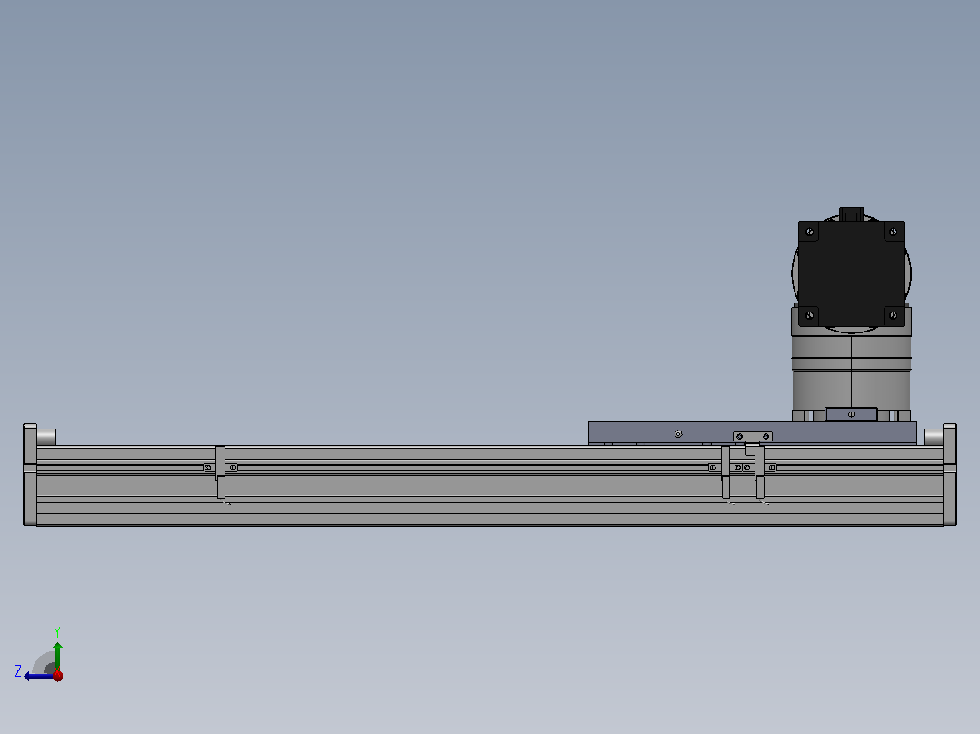Select the black square motor body
This screenshot has height=734, width=980.
point(851,273)
